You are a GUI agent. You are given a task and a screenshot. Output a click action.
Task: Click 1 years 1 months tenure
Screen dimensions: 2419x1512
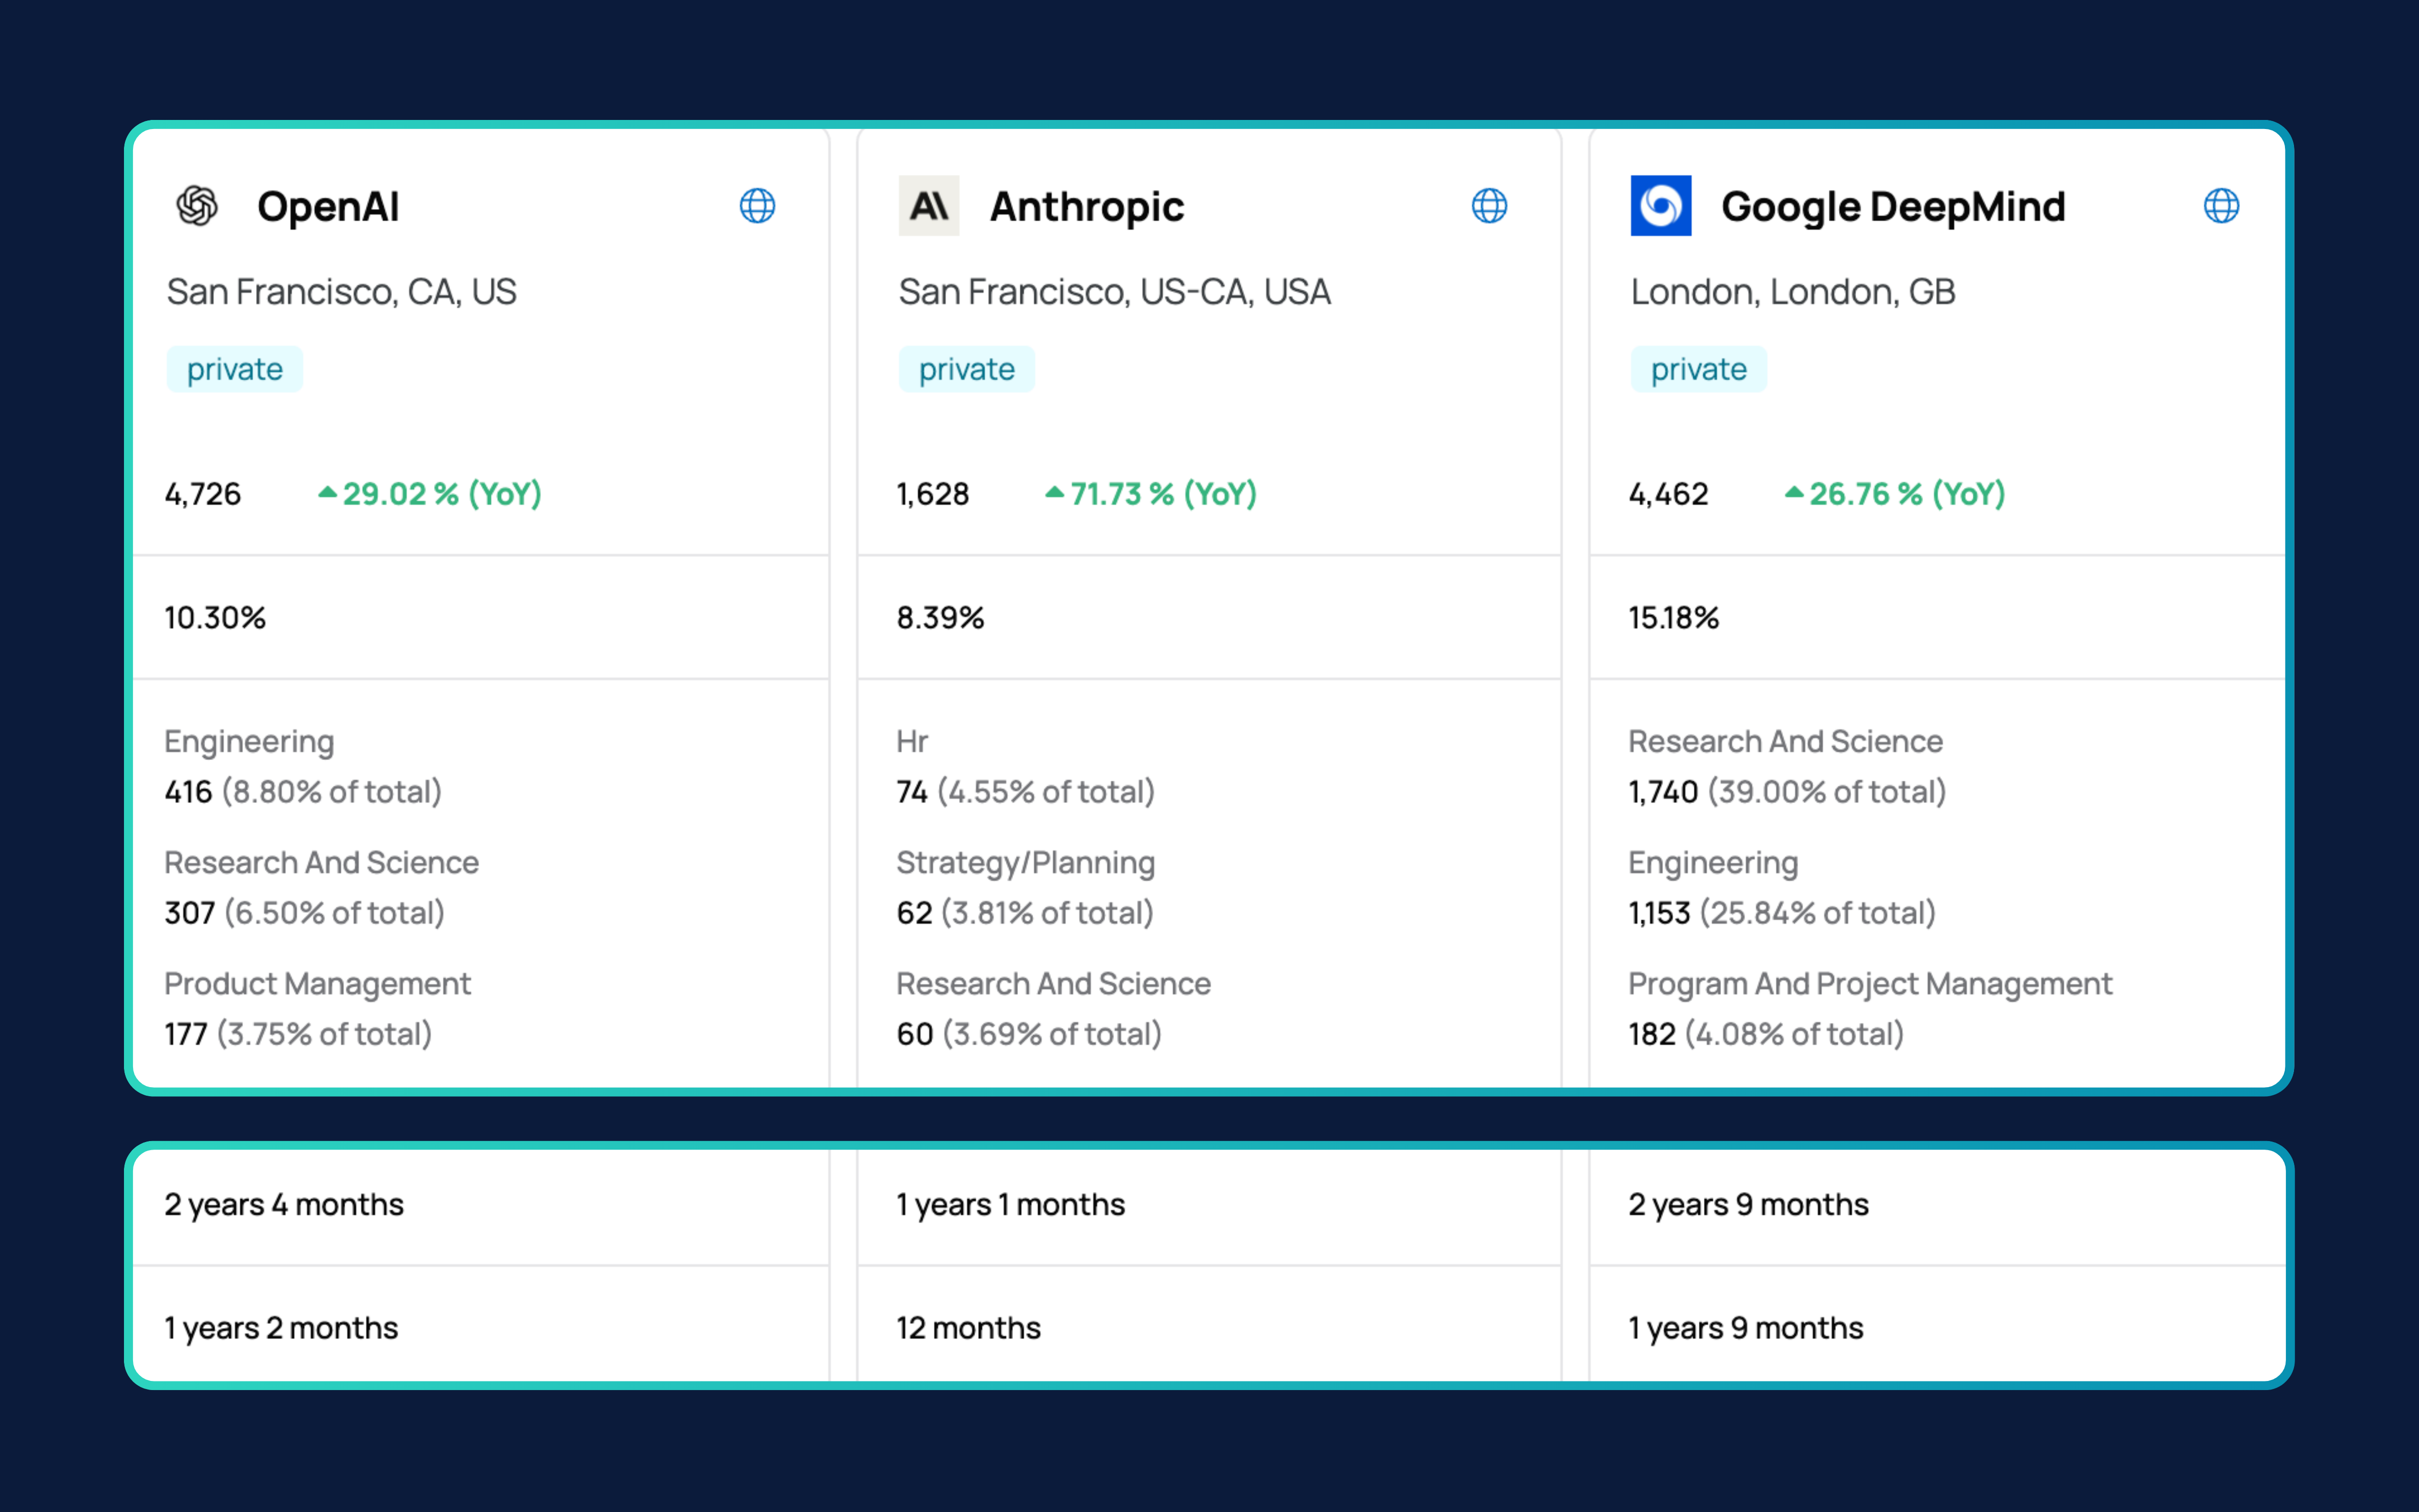tap(1010, 1205)
